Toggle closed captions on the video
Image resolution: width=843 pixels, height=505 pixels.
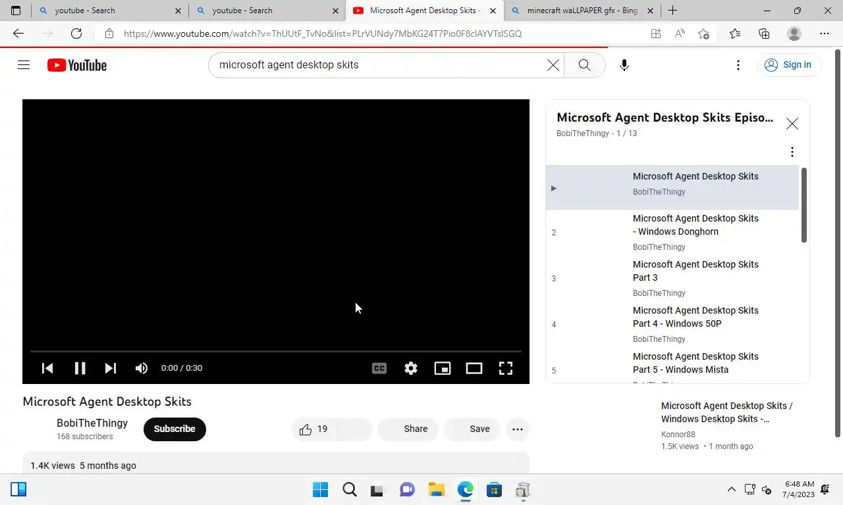coord(379,368)
